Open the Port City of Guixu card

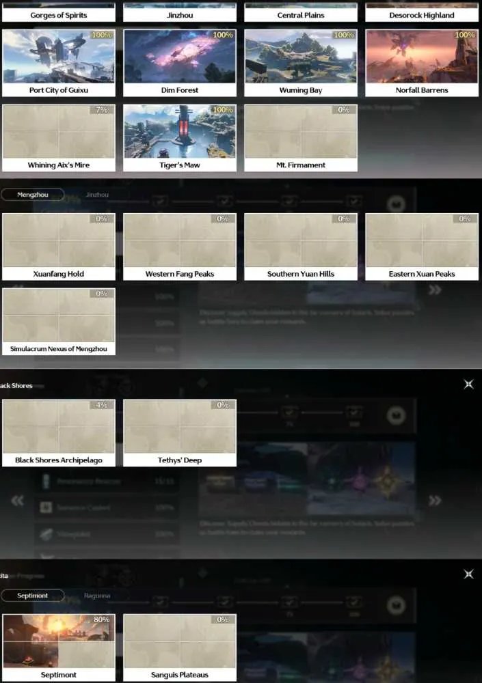coord(58,63)
